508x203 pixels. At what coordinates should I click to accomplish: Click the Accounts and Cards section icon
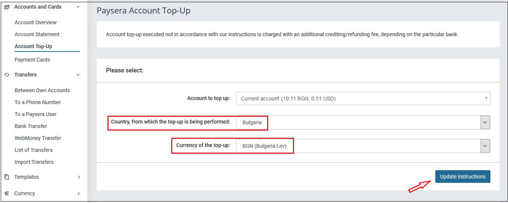(x=7, y=7)
